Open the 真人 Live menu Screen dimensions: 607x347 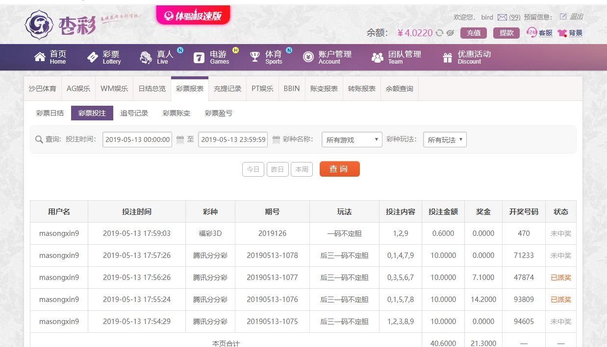tap(157, 57)
